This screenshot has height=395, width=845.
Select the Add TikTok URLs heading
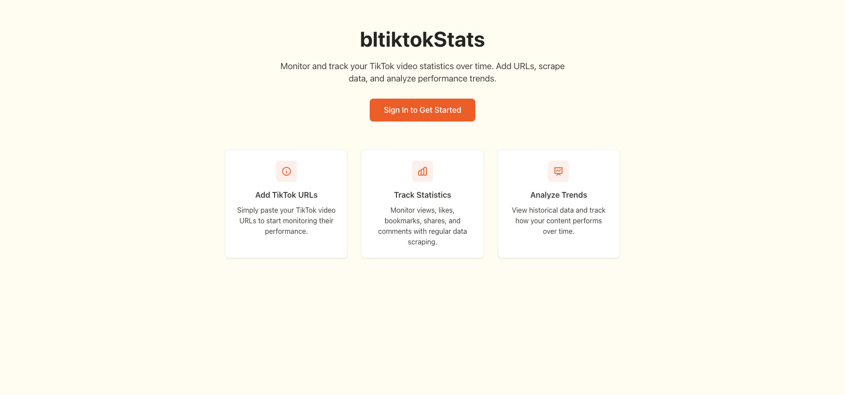tap(286, 195)
